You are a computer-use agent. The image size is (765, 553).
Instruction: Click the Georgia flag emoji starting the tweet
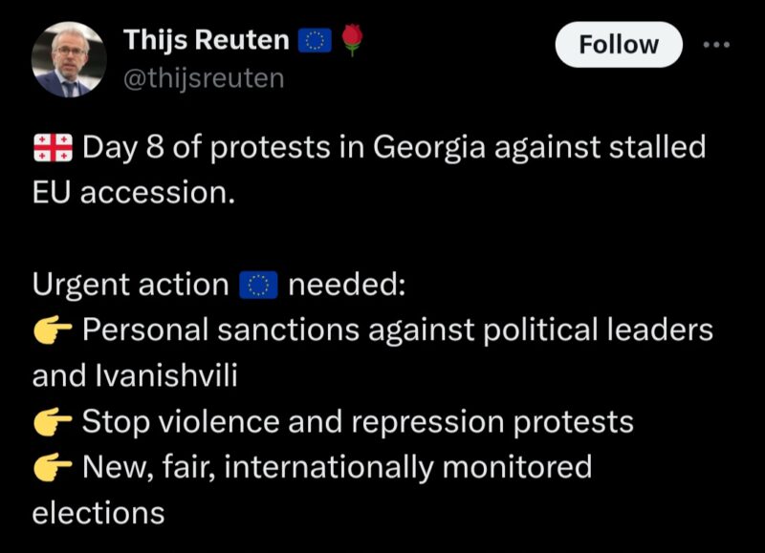53,148
